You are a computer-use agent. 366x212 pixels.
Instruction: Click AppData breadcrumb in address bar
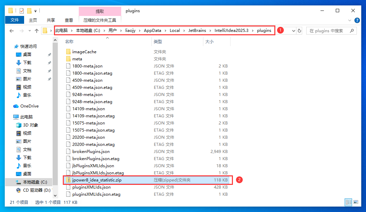click(x=152, y=31)
